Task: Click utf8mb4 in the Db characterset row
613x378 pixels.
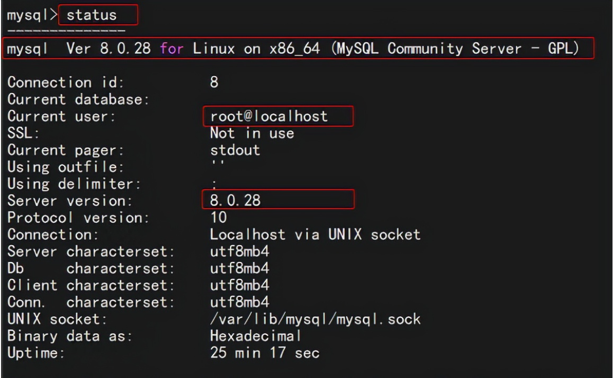Action: 239,269
